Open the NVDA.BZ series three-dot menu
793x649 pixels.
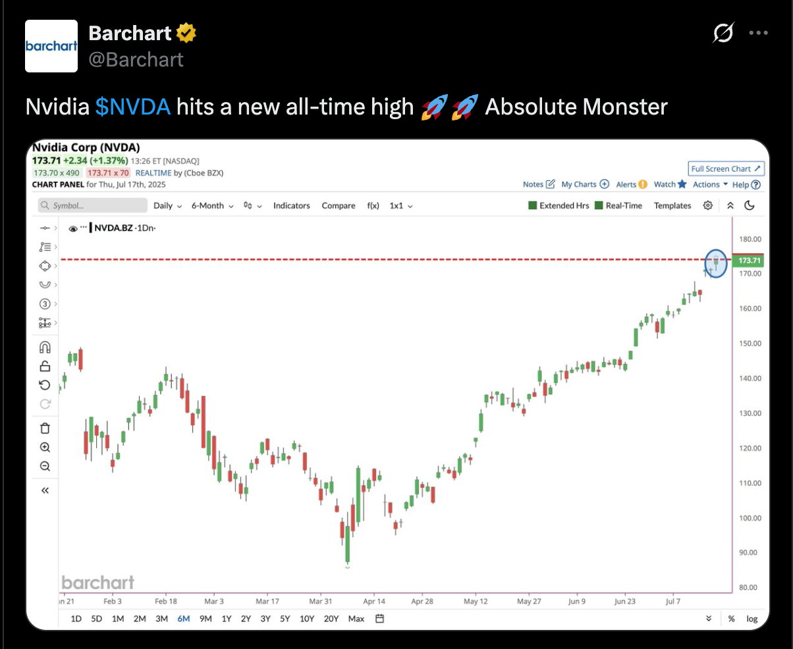coord(83,227)
